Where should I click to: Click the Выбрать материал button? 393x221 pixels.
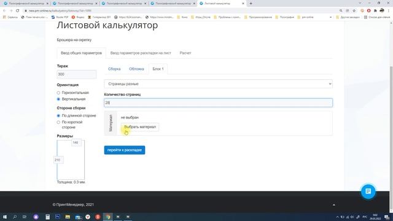(140, 127)
